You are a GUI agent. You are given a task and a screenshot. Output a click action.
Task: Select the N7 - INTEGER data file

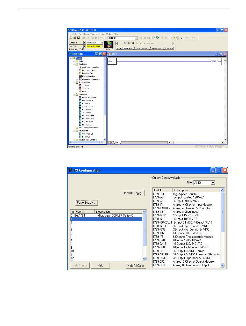[x=88, y=122]
